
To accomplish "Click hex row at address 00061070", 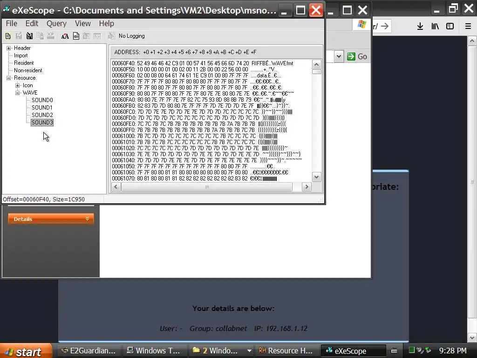I will (195, 179).
